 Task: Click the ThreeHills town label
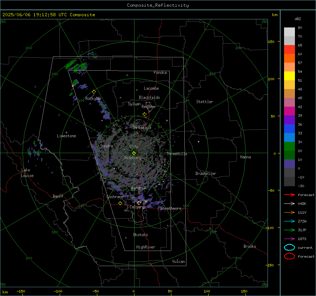point(177,154)
